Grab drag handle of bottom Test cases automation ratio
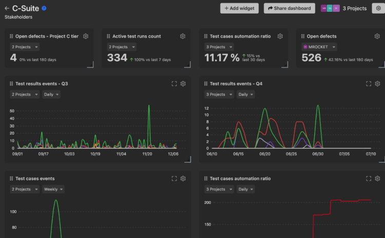Image resolution: width=385 pixels, height=238 pixels. tap(206, 179)
